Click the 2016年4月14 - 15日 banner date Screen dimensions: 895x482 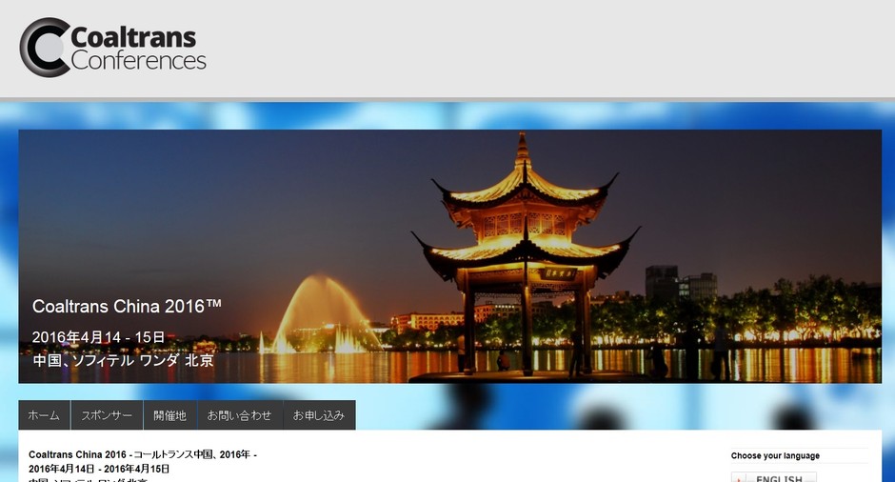click(98, 337)
